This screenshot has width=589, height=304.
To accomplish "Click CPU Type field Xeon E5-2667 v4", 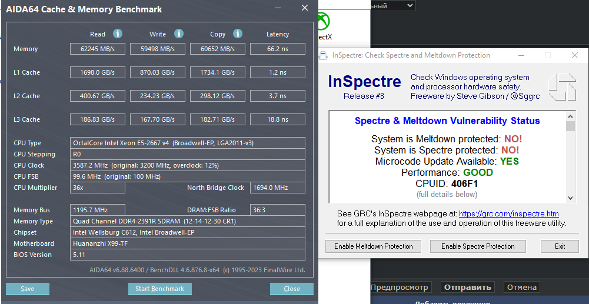I will pyautogui.click(x=188, y=143).
